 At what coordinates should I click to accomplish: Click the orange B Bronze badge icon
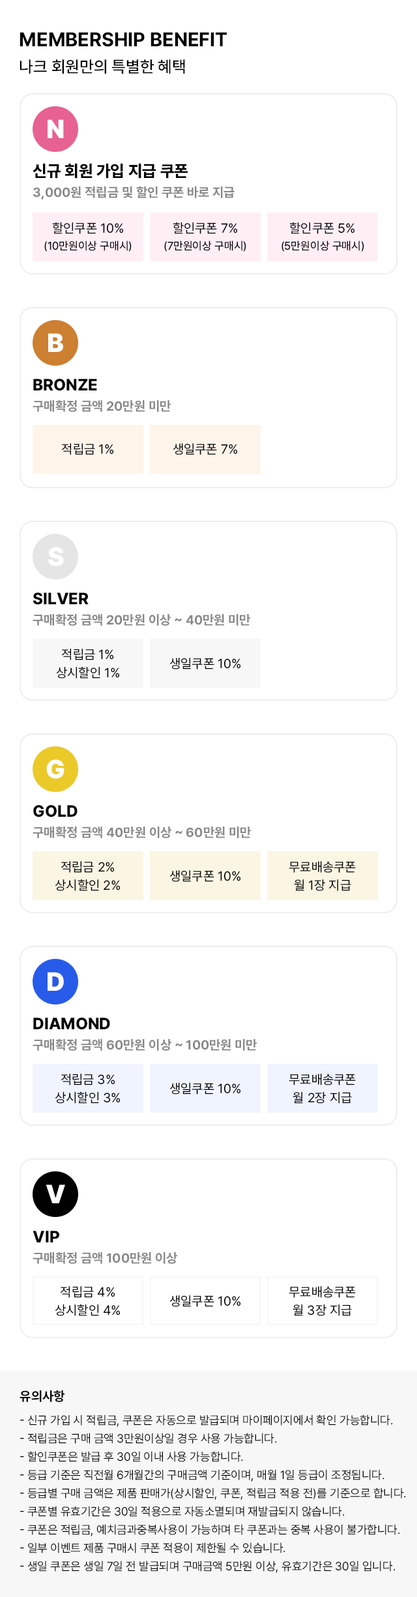tap(55, 343)
